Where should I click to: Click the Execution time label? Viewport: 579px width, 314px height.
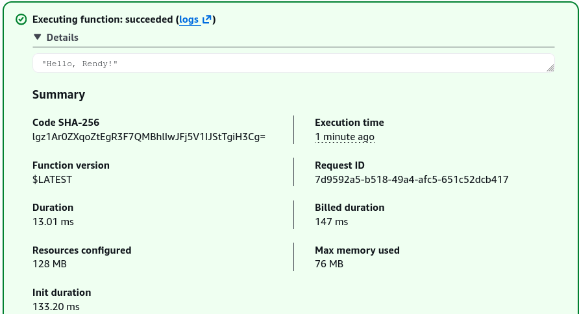[349, 123]
